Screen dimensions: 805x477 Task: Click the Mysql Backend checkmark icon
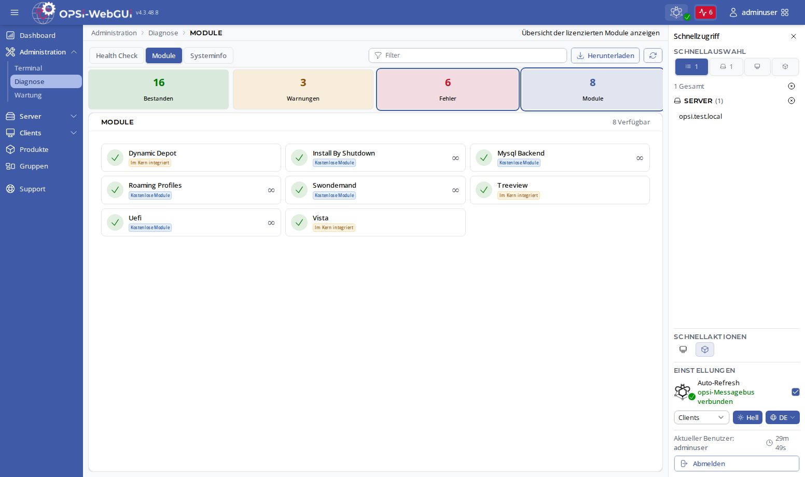[484, 158]
